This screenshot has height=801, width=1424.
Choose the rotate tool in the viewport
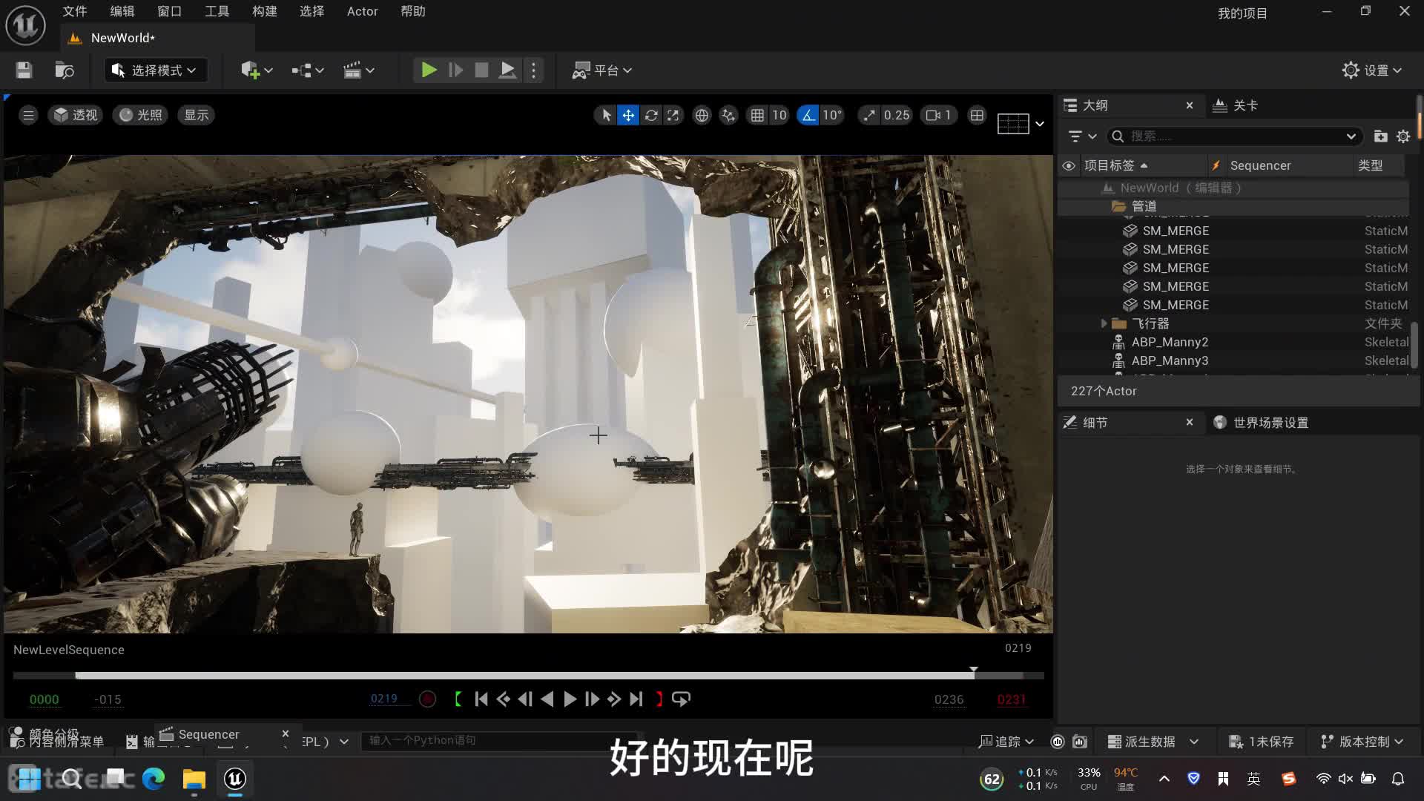click(650, 115)
